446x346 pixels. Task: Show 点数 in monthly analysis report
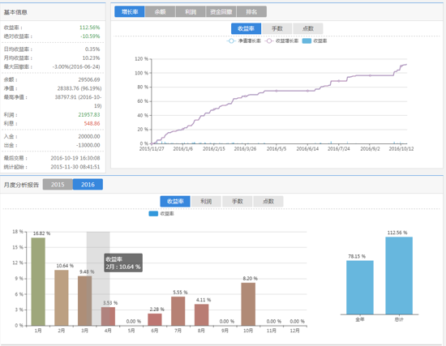point(268,201)
